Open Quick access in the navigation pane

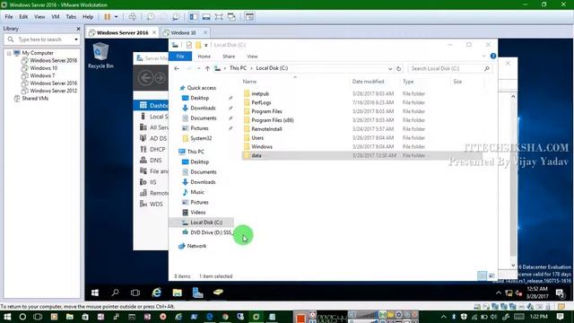(201, 88)
